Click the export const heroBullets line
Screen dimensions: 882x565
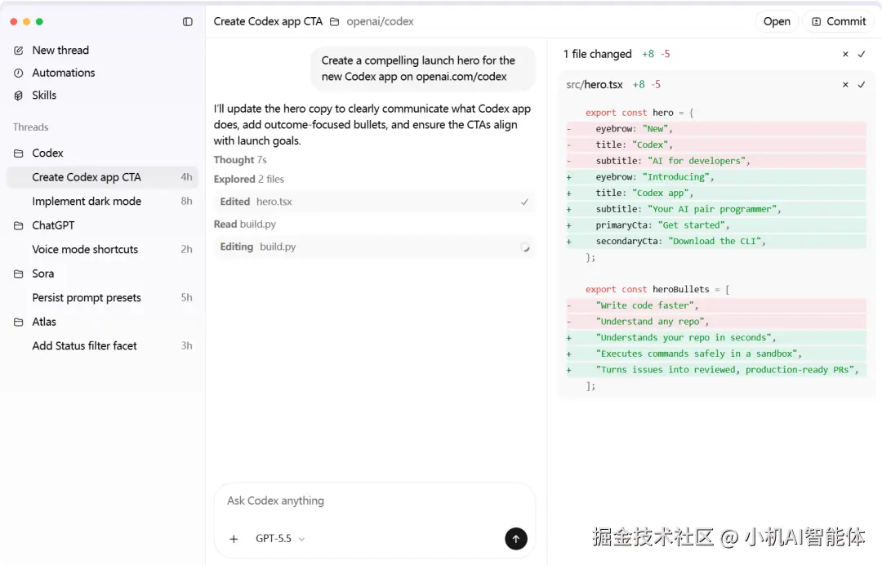(657, 290)
